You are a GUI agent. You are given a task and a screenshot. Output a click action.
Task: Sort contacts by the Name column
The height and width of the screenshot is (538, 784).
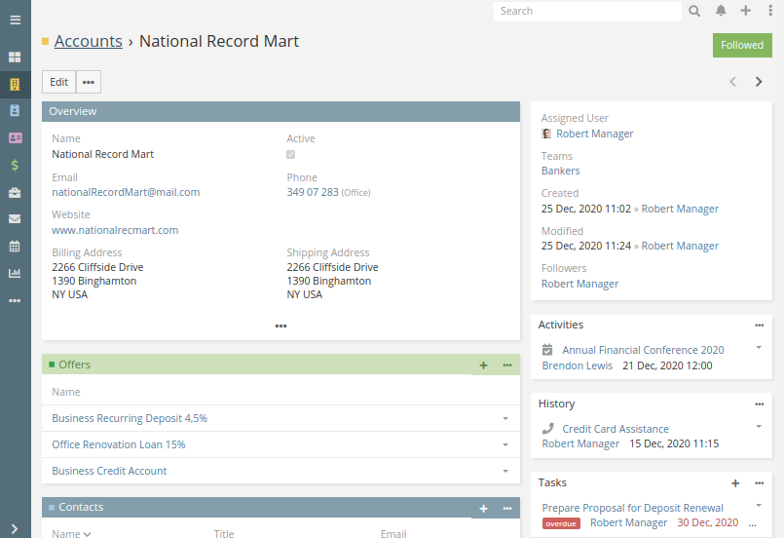pos(71,533)
